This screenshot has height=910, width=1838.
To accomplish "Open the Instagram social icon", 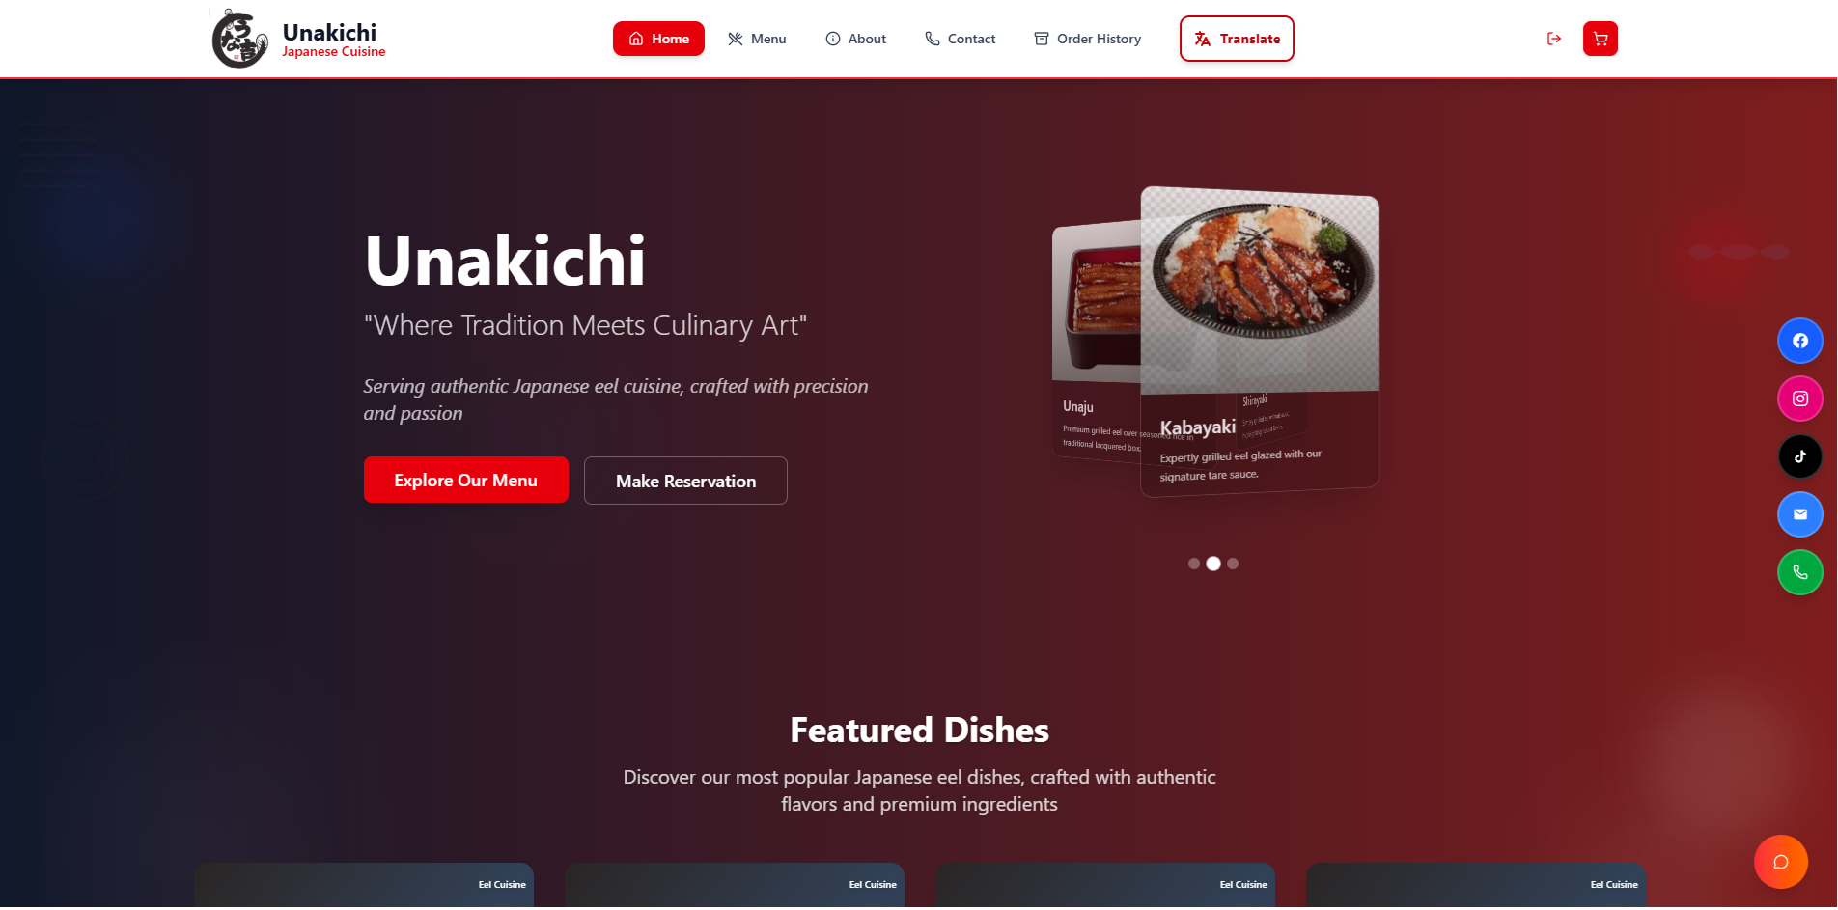I will point(1800,399).
